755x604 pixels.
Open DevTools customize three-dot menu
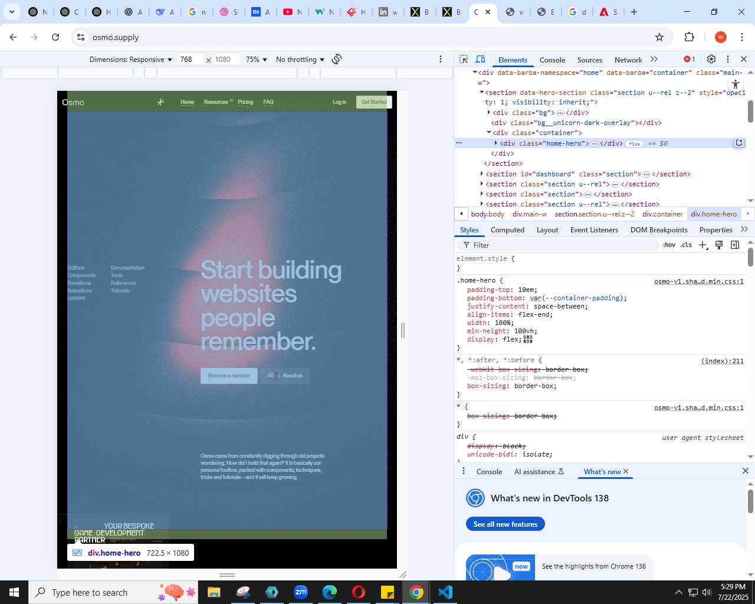[728, 59]
